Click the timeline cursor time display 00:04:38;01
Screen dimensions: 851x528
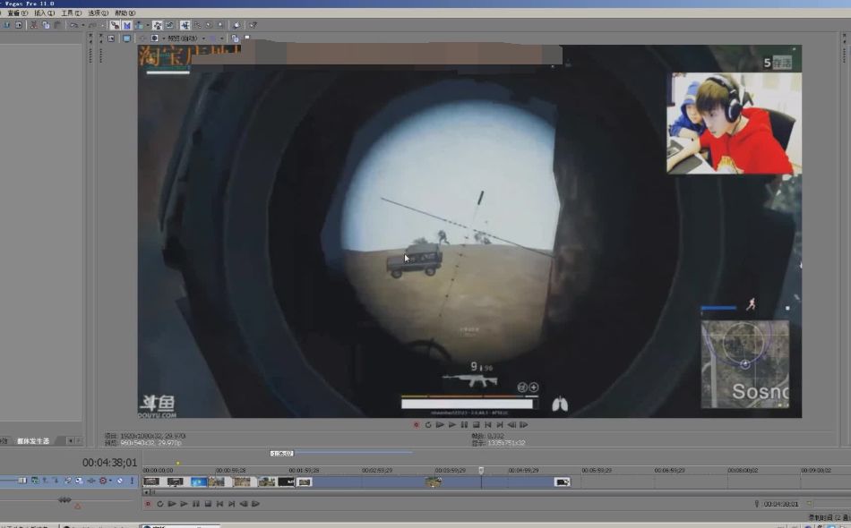click(109, 463)
